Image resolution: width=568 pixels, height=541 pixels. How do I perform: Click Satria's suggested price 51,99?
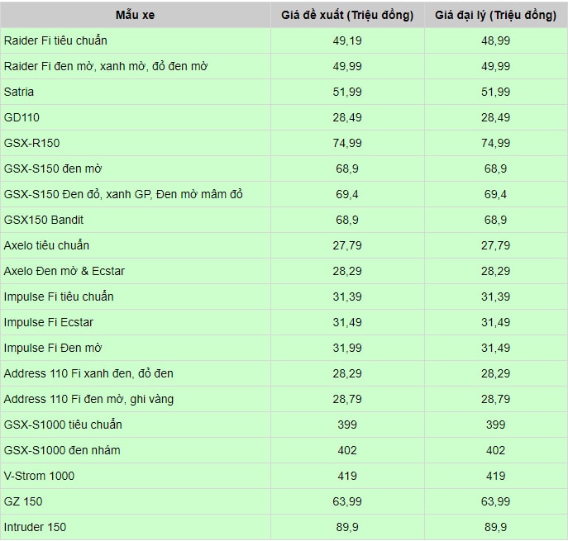347,92
